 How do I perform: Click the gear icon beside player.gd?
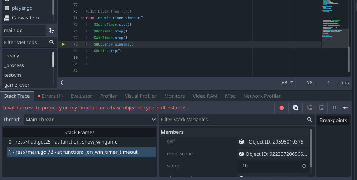(7, 8)
